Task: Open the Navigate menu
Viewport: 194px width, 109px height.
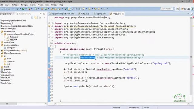Action: (25, 5)
